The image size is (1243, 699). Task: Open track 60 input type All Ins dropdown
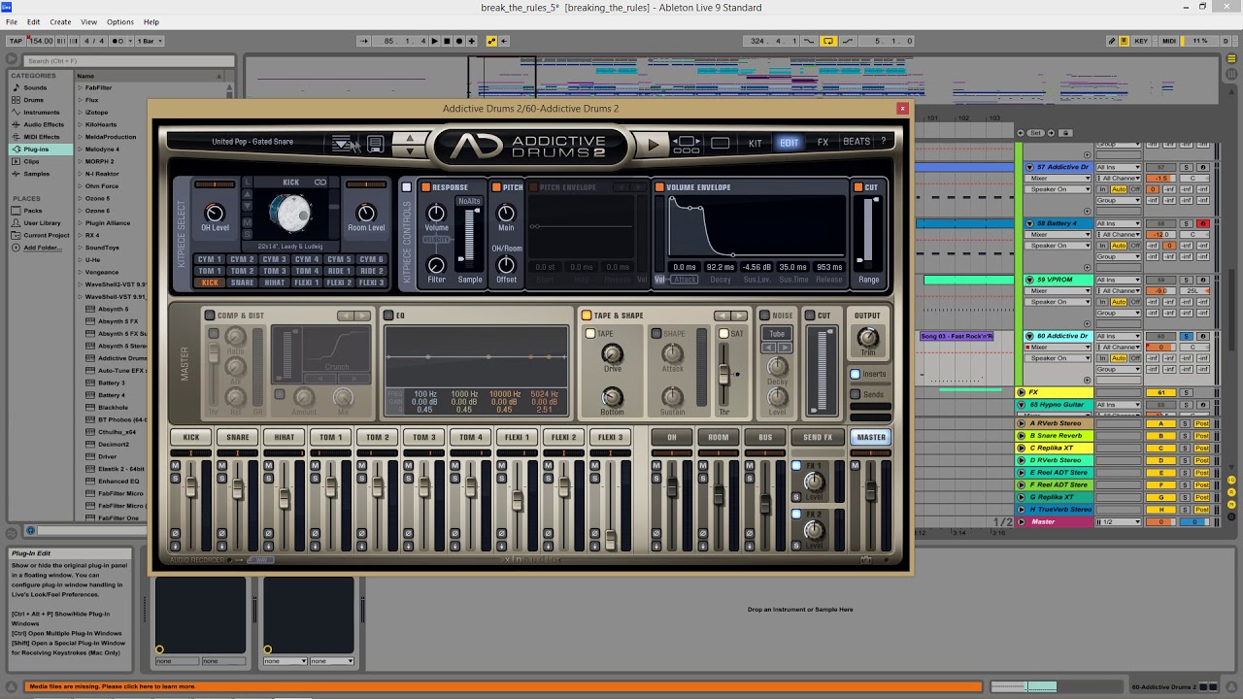coord(1118,336)
